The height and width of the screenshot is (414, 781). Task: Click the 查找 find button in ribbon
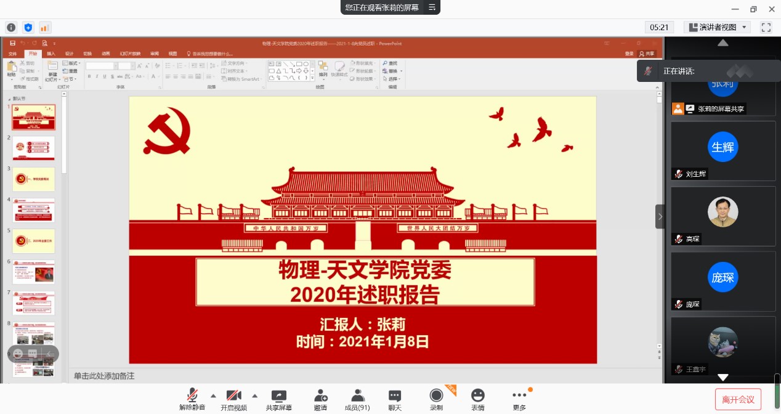[x=390, y=63]
